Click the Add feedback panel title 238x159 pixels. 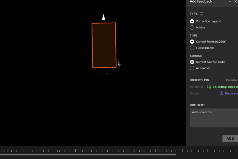(x=201, y=2)
